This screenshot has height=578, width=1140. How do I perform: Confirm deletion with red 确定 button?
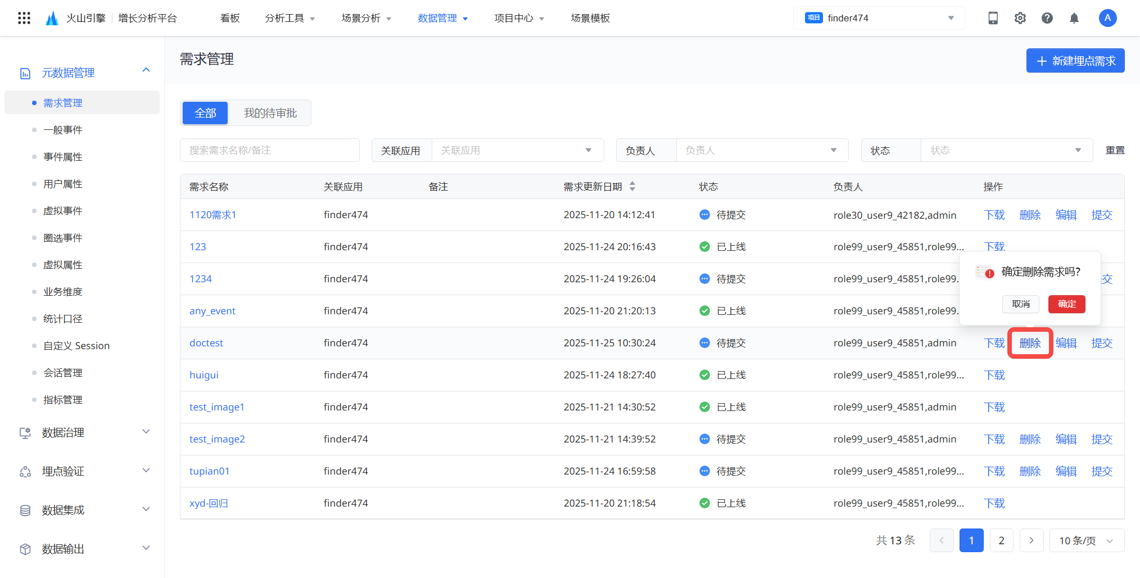tap(1066, 304)
